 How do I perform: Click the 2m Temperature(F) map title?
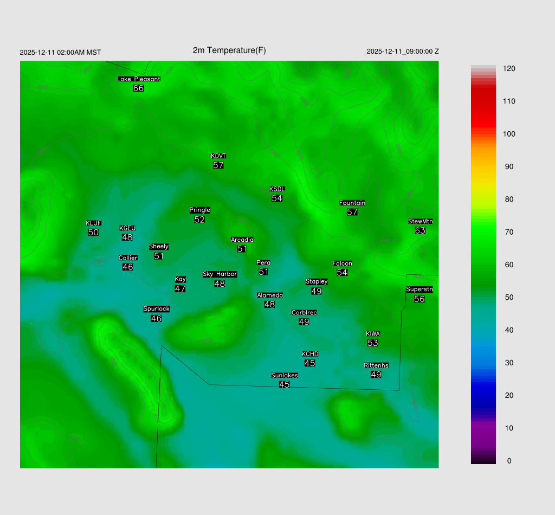click(x=229, y=50)
